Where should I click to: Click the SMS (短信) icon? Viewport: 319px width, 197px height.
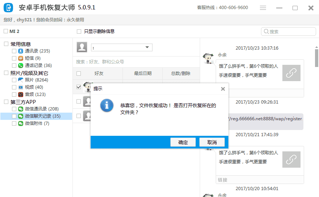pos(21,58)
